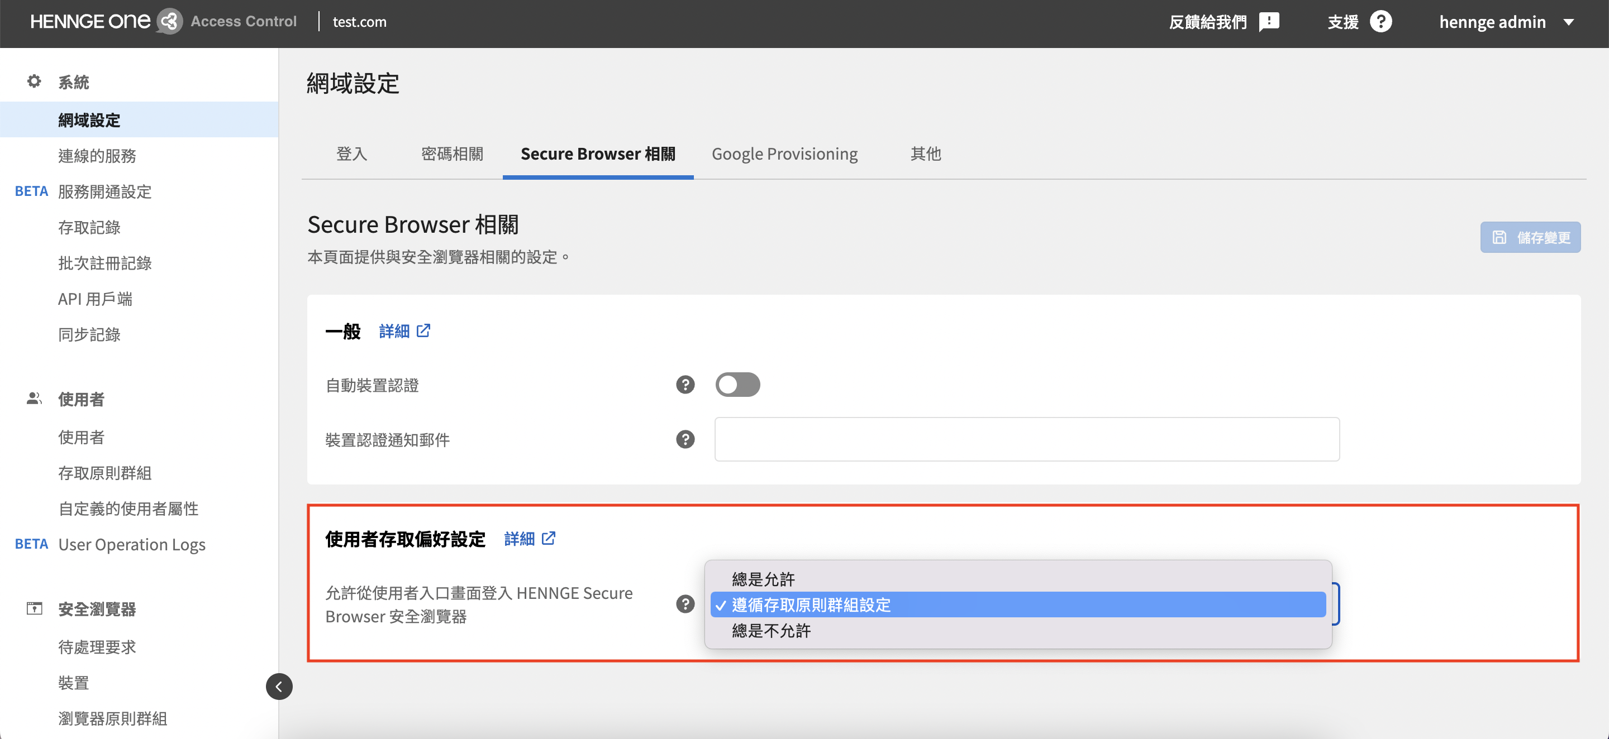
Task: Click the 安全瀏覽器 section heading
Action: pos(97,609)
